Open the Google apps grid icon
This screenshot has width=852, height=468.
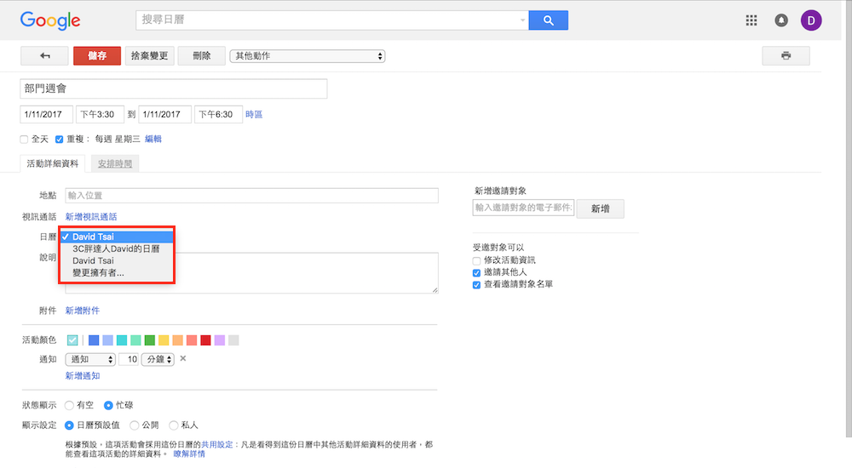751,20
